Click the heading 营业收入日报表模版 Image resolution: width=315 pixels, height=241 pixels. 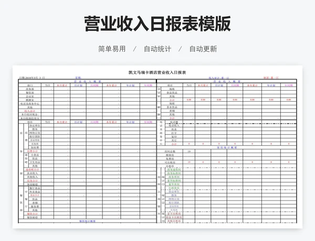coord(157,24)
